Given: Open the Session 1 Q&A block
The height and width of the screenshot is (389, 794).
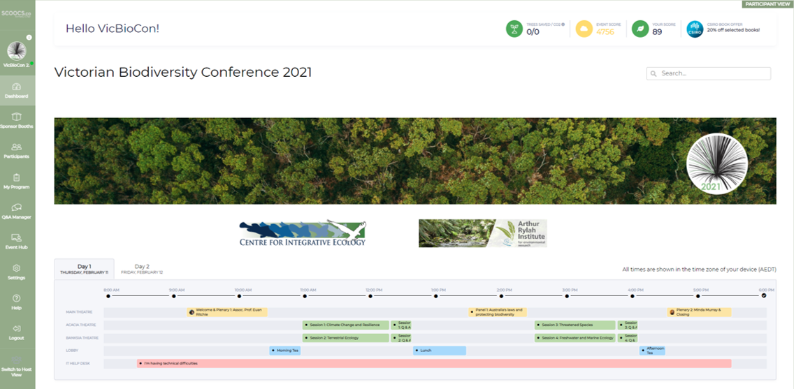Looking at the screenshot, I should click(400, 325).
